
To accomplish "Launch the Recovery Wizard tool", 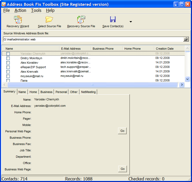I will (x=18, y=22).
